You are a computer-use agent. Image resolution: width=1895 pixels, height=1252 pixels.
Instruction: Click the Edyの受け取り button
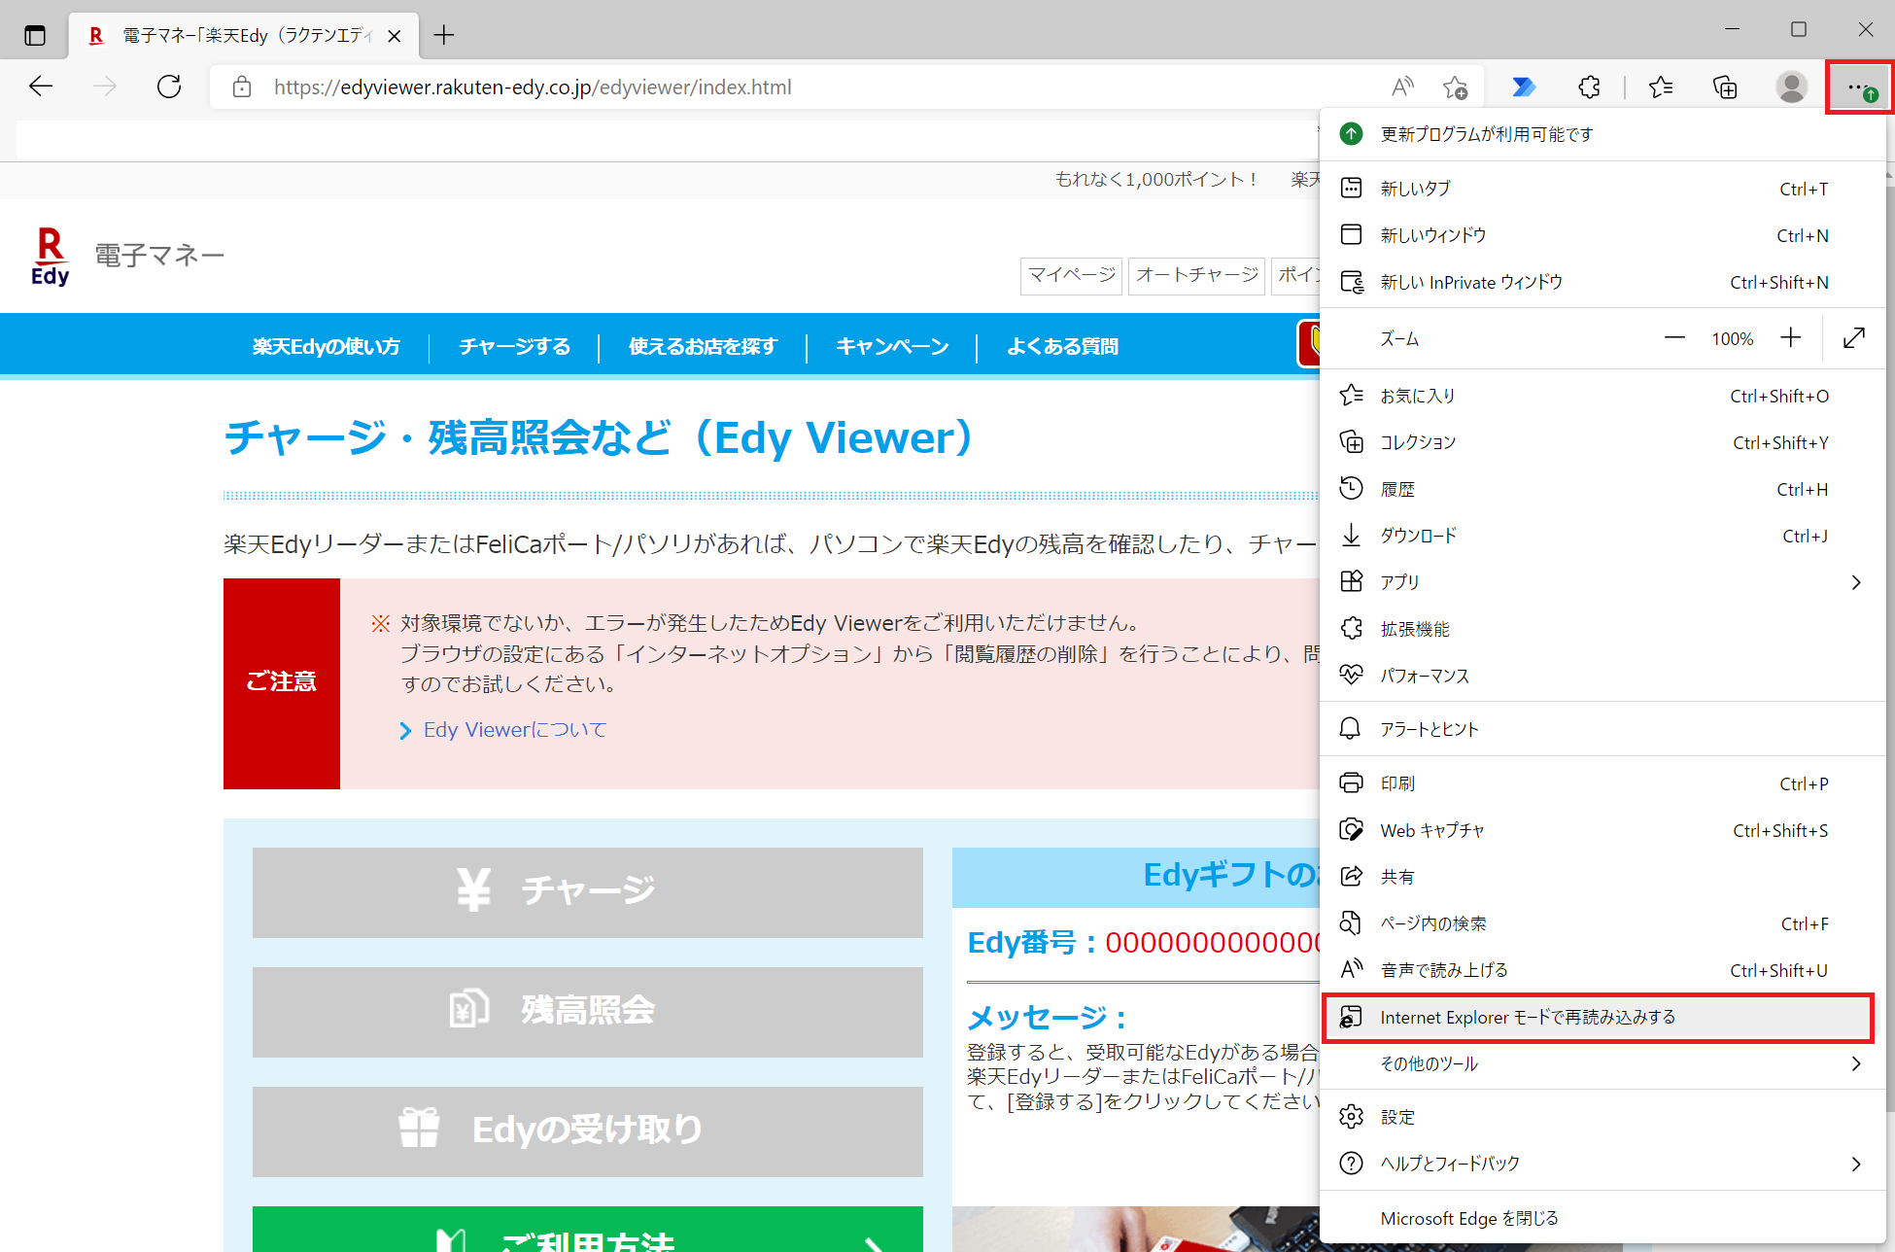[588, 1131]
